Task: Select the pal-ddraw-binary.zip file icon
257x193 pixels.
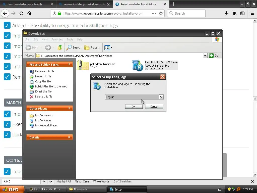Action: point(83,65)
